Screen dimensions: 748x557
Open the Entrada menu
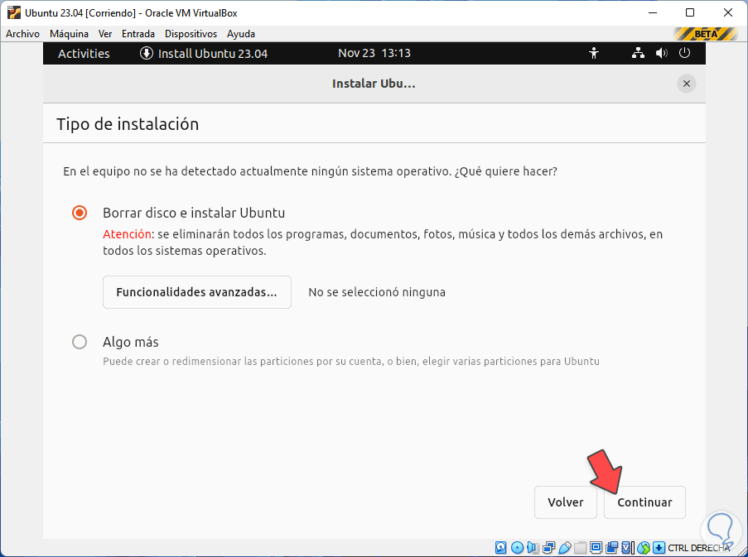coord(138,34)
